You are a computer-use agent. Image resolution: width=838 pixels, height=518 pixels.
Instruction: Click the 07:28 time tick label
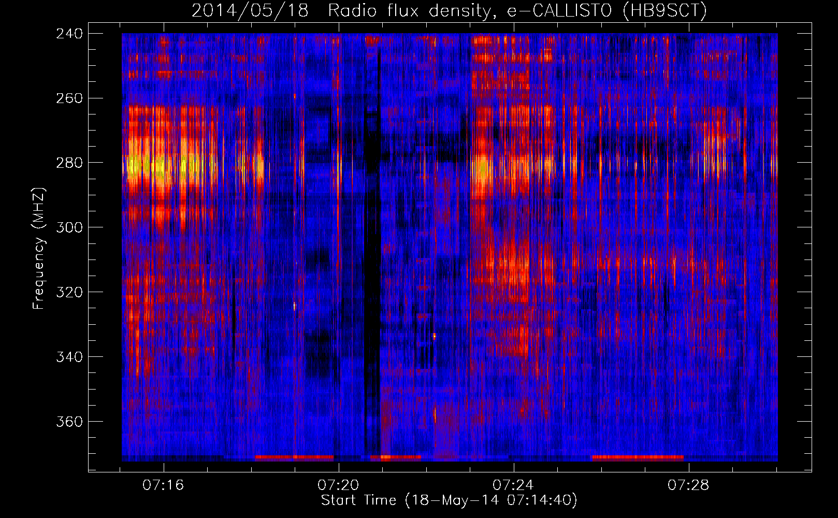[688, 485]
